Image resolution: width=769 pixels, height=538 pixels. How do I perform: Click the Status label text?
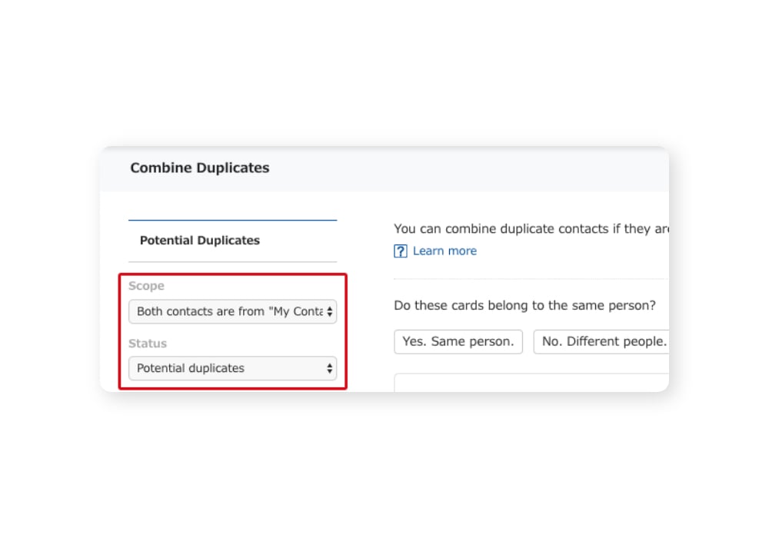[148, 344]
